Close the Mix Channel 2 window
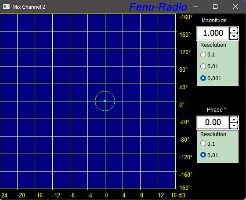This screenshot has height=200, width=246. pos(235,7)
